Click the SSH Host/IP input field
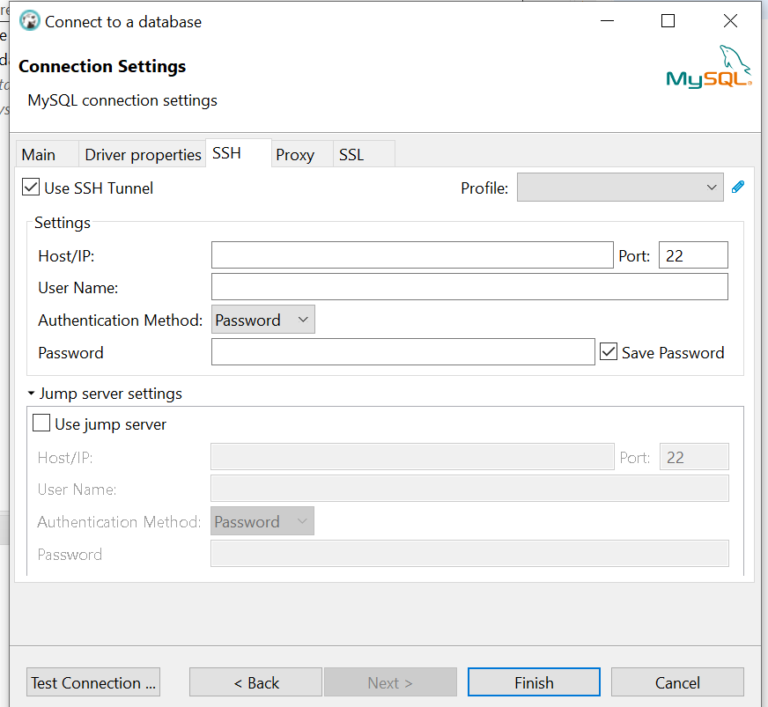768x707 pixels. tap(412, 255)
